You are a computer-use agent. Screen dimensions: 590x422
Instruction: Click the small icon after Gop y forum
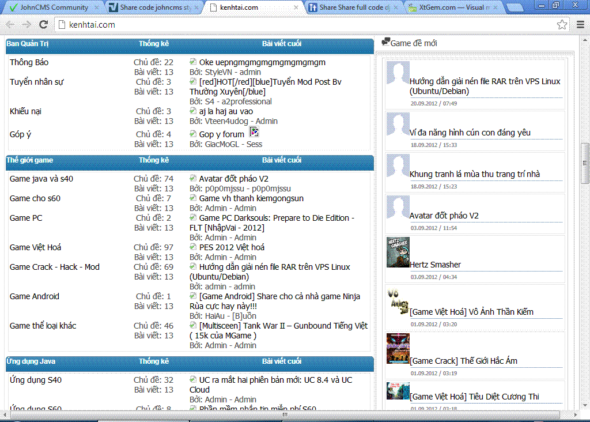[254, 132]
